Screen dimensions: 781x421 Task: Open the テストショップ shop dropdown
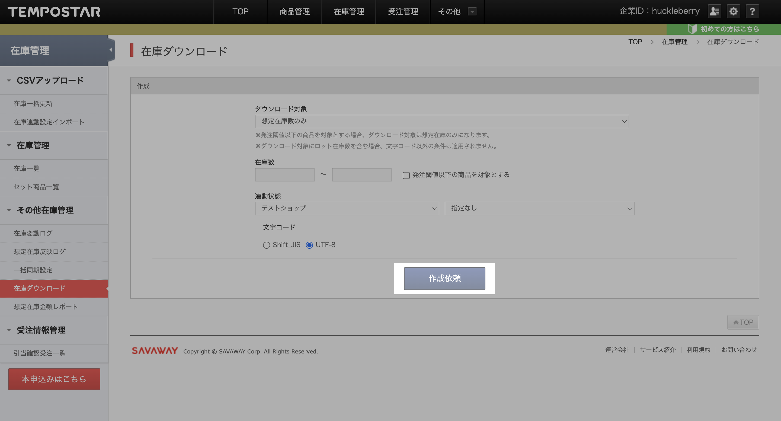[x=347, y=208]
